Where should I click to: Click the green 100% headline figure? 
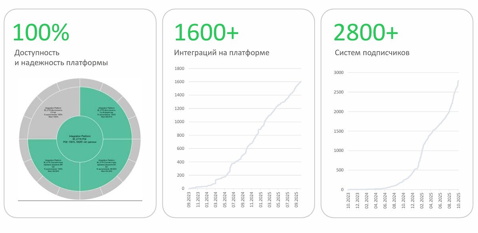click(x=41, y=32)
